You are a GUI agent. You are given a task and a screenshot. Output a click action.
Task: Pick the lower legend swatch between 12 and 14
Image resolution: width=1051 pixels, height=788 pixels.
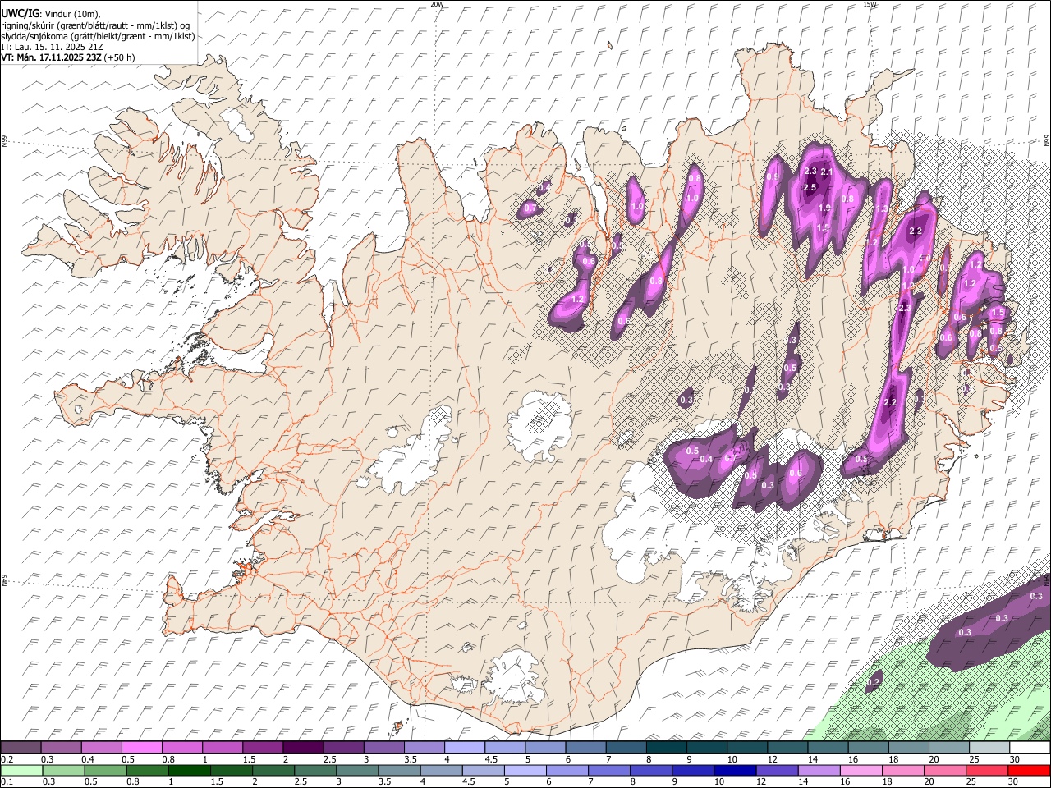777,771
